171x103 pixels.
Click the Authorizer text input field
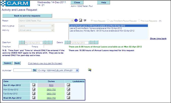coord(22,70)
